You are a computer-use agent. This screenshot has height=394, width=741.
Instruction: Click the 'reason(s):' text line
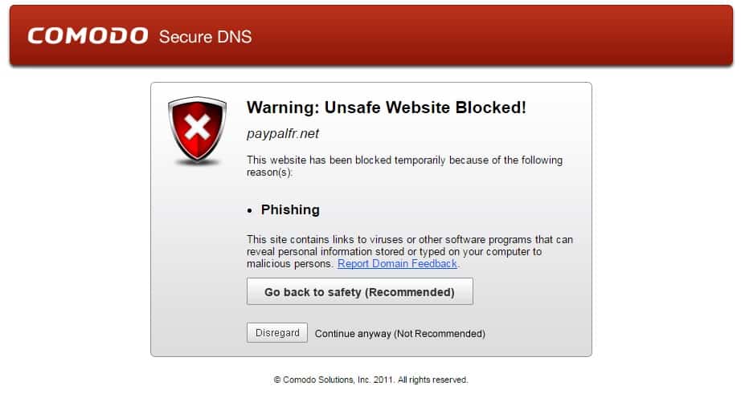(269, 172)
